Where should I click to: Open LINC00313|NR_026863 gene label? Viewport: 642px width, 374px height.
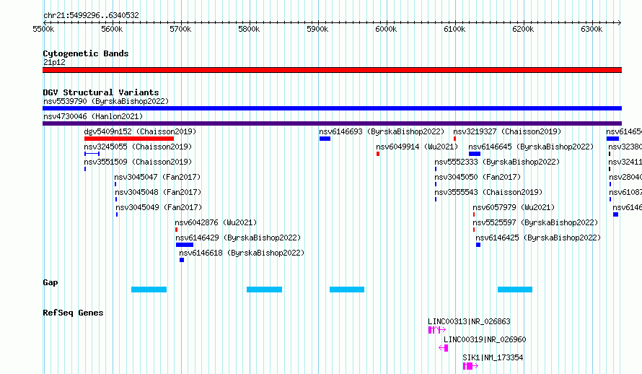click(469, 321)
